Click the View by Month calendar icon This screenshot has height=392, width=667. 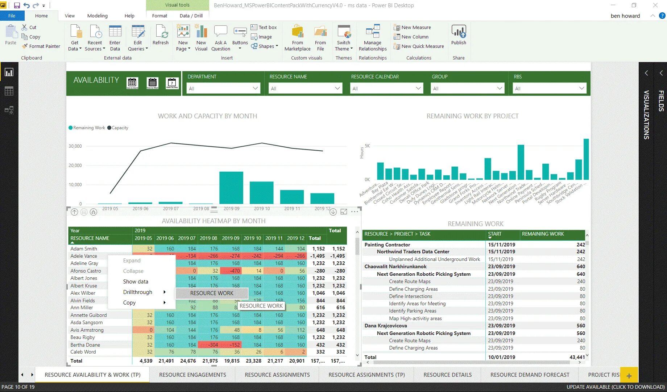point(132,83)
